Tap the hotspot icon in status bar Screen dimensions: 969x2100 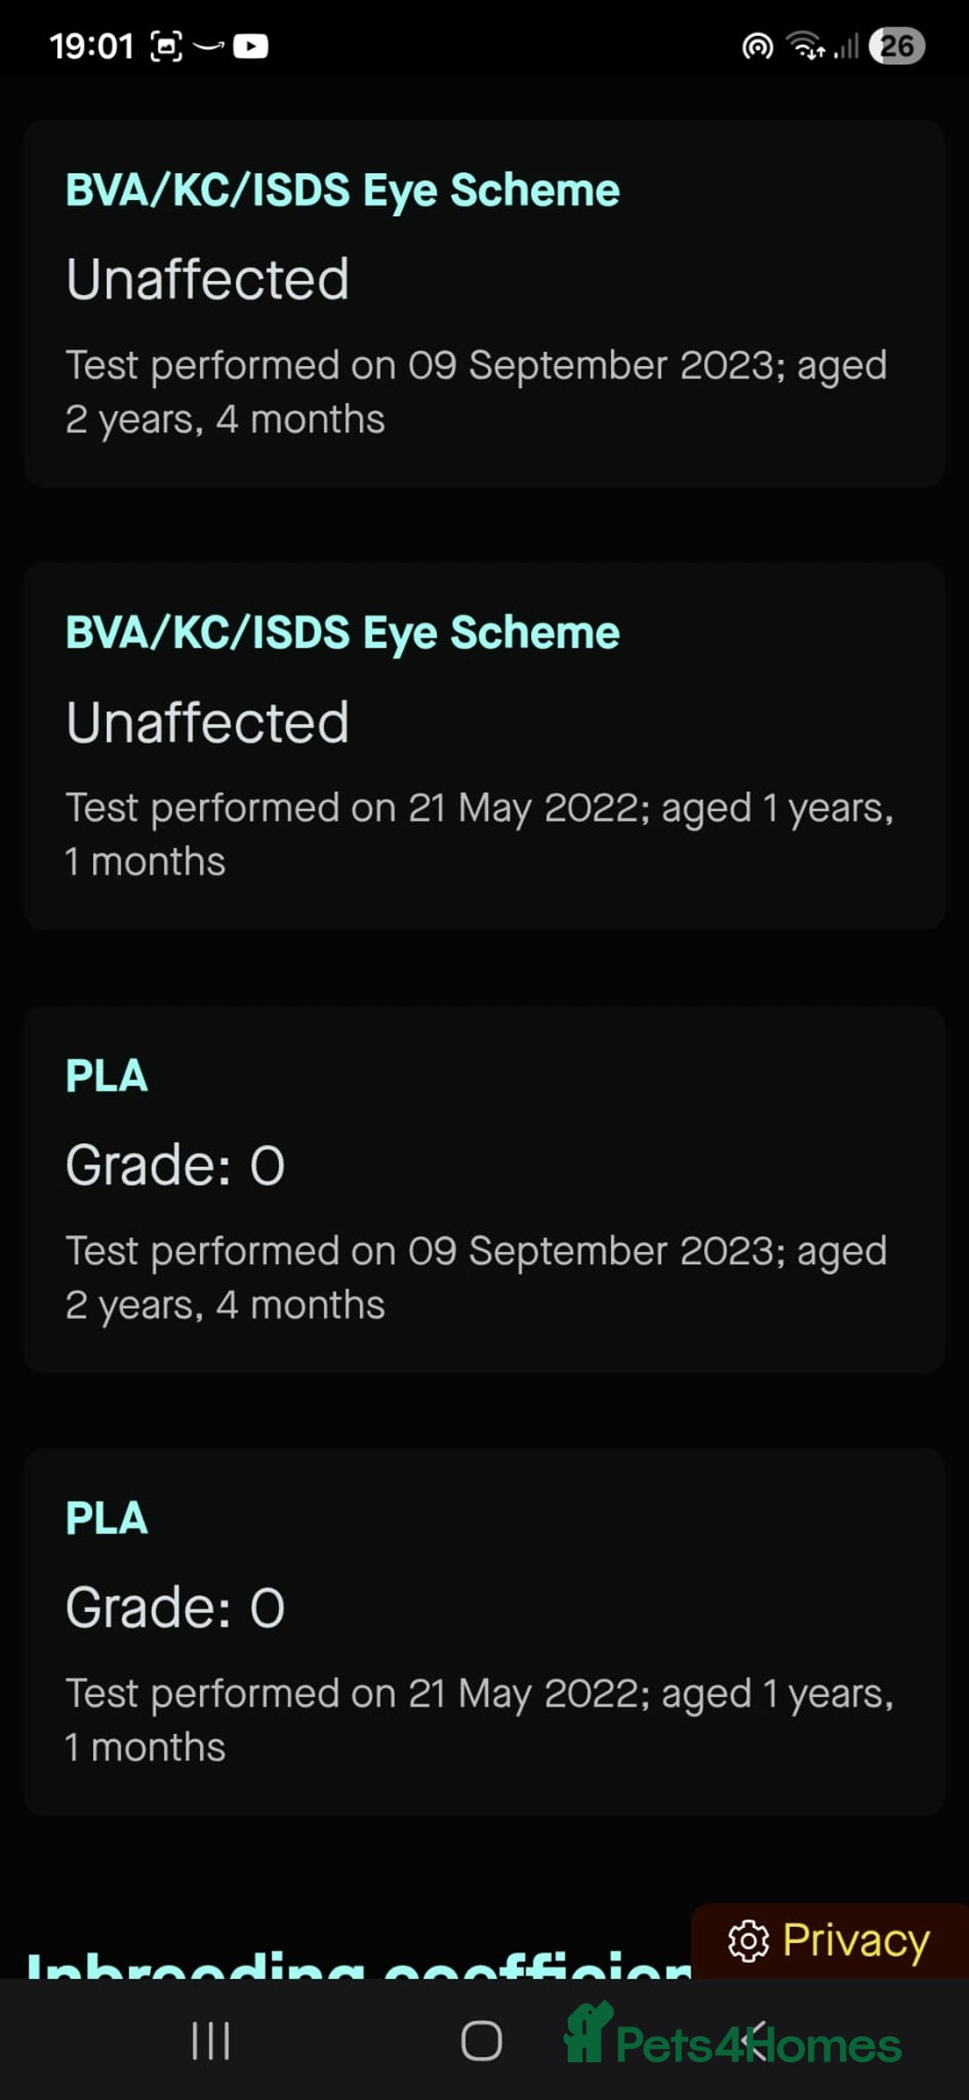tap(757, 46)
